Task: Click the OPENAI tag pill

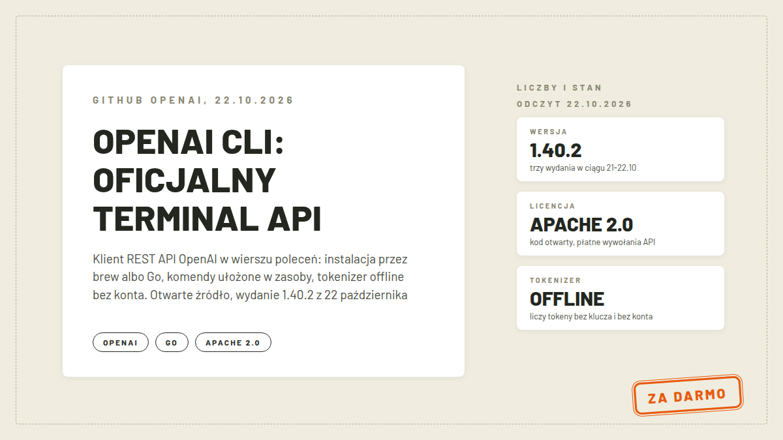Action: click(121, 342)
